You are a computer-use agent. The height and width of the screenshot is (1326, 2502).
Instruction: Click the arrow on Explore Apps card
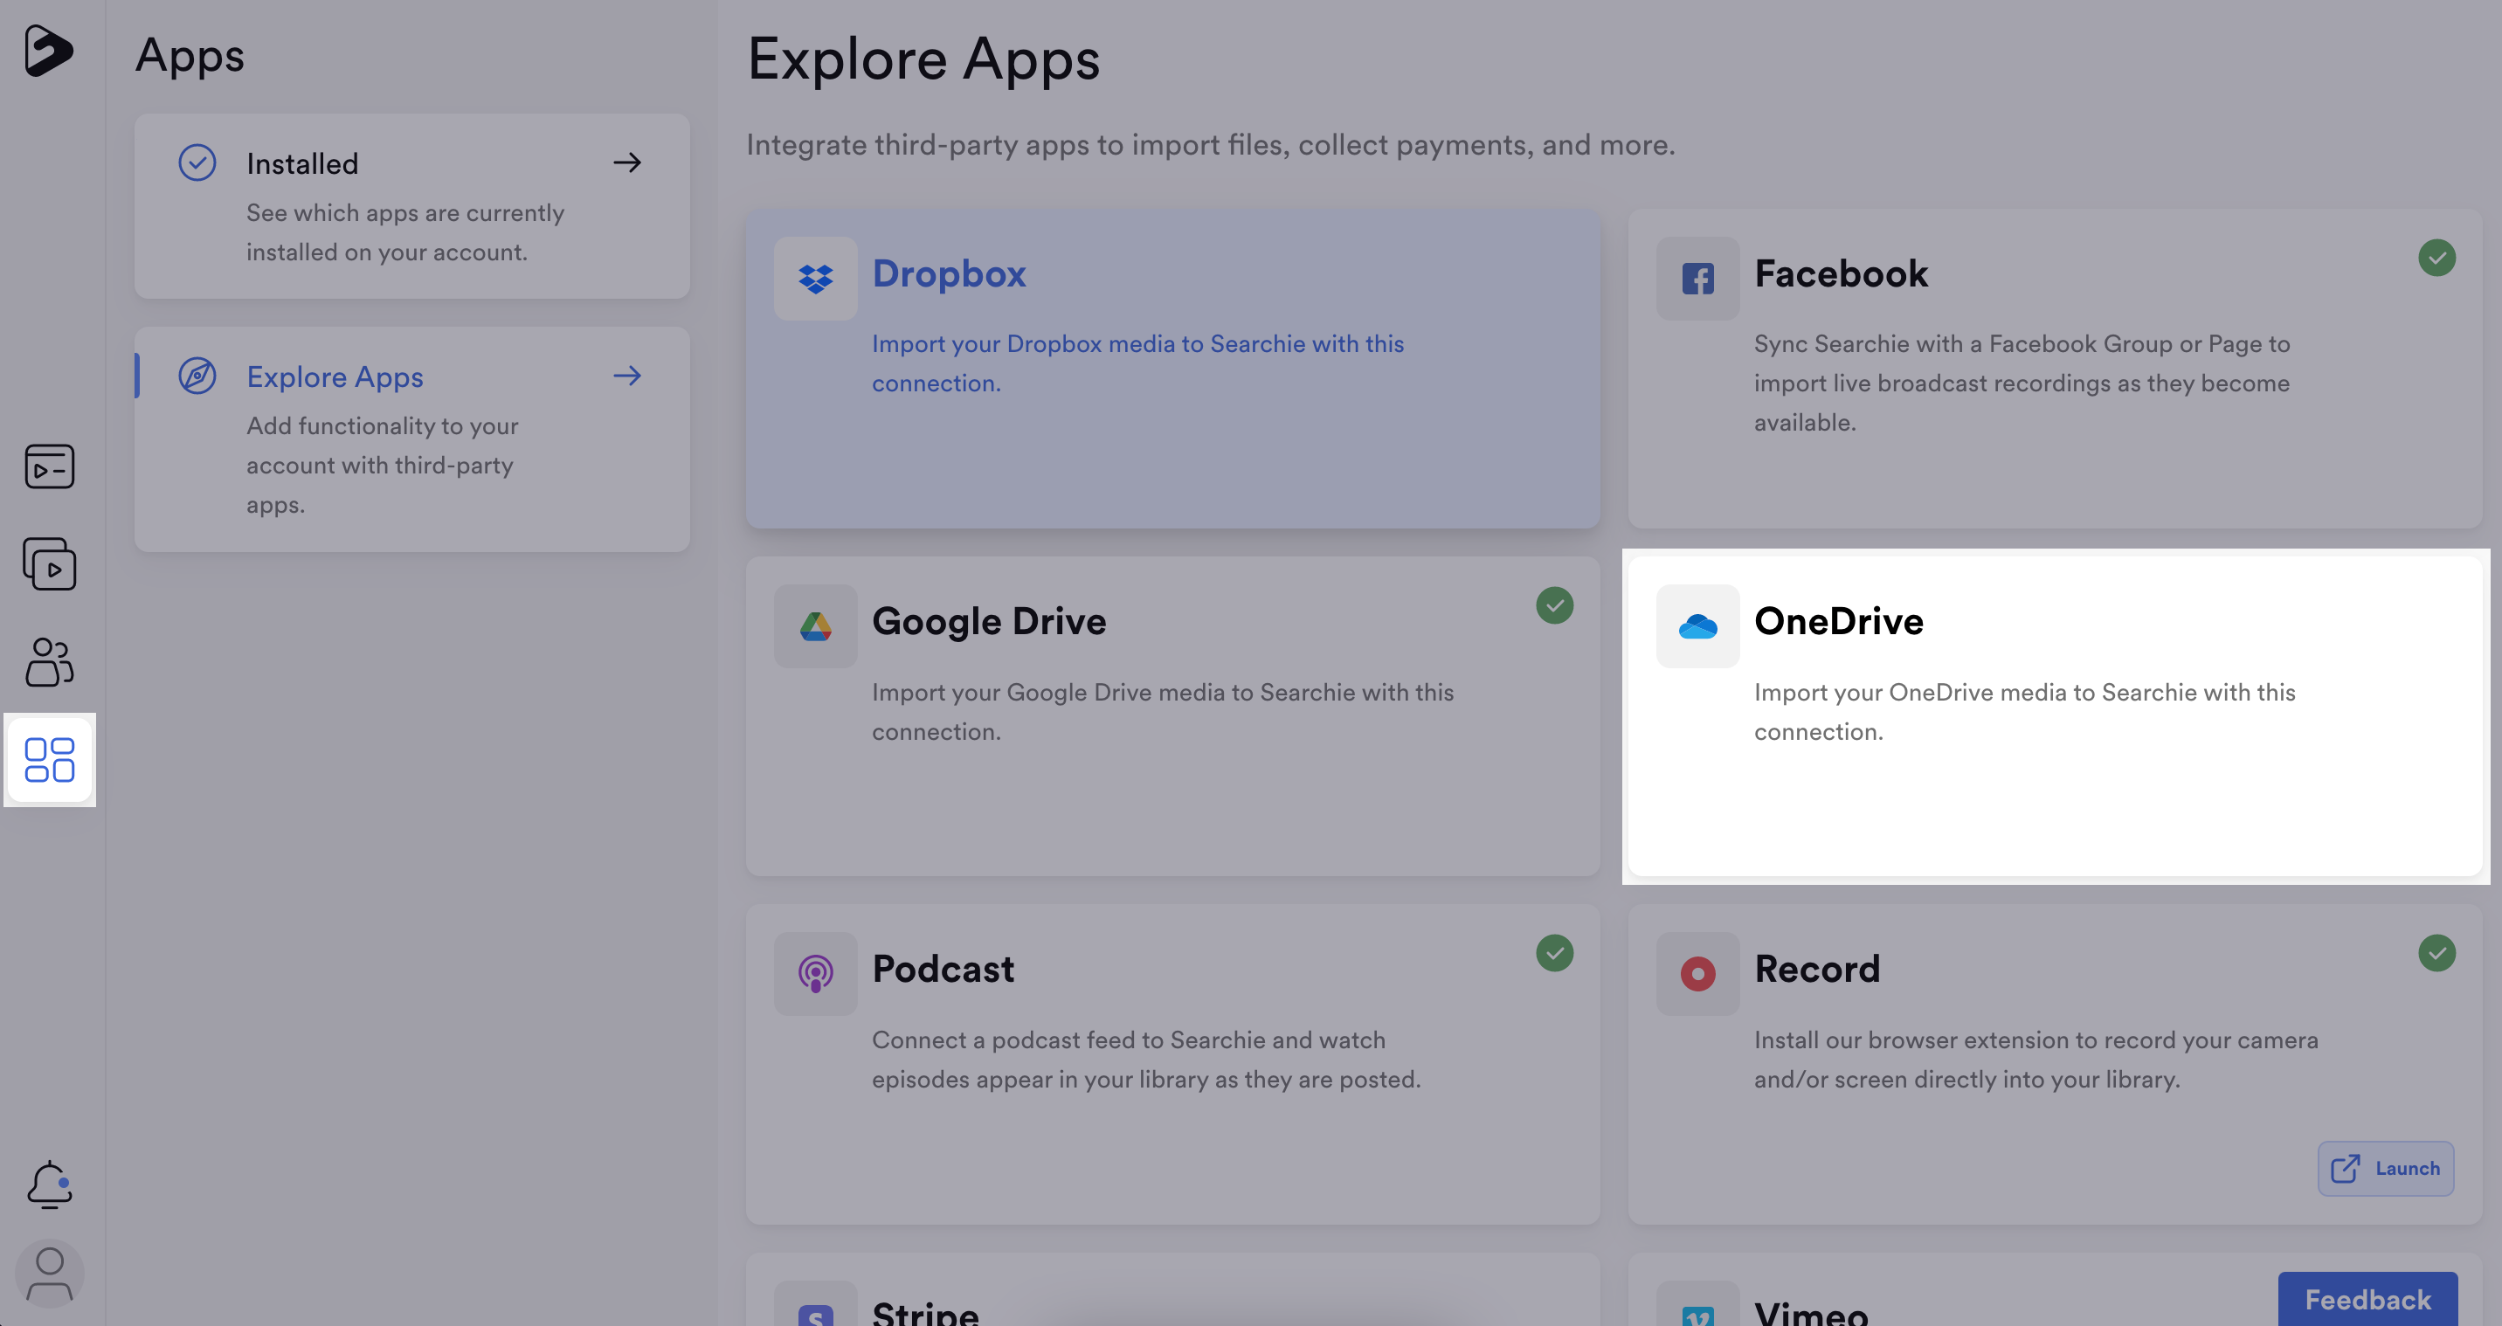[x=627, y=376]
